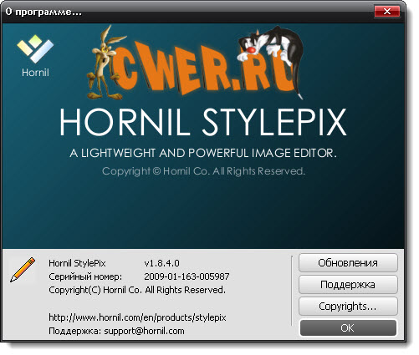The height and width of the screenshot is (355, 419).
Task: Open the Copyrights... button
Action: tap(348, 306)
